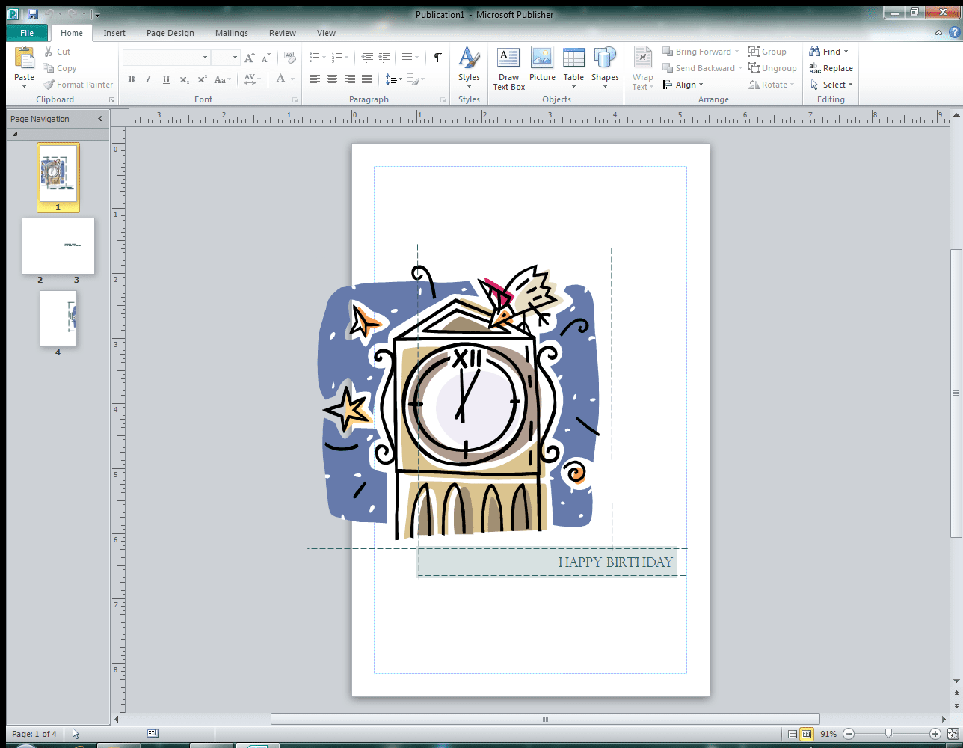
Task: Click the Draw Text Box tool
Action: [x=508, y=69]
